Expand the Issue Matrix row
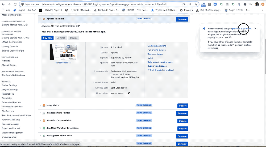This screenshot has width=266, height=147. point(40,105)
